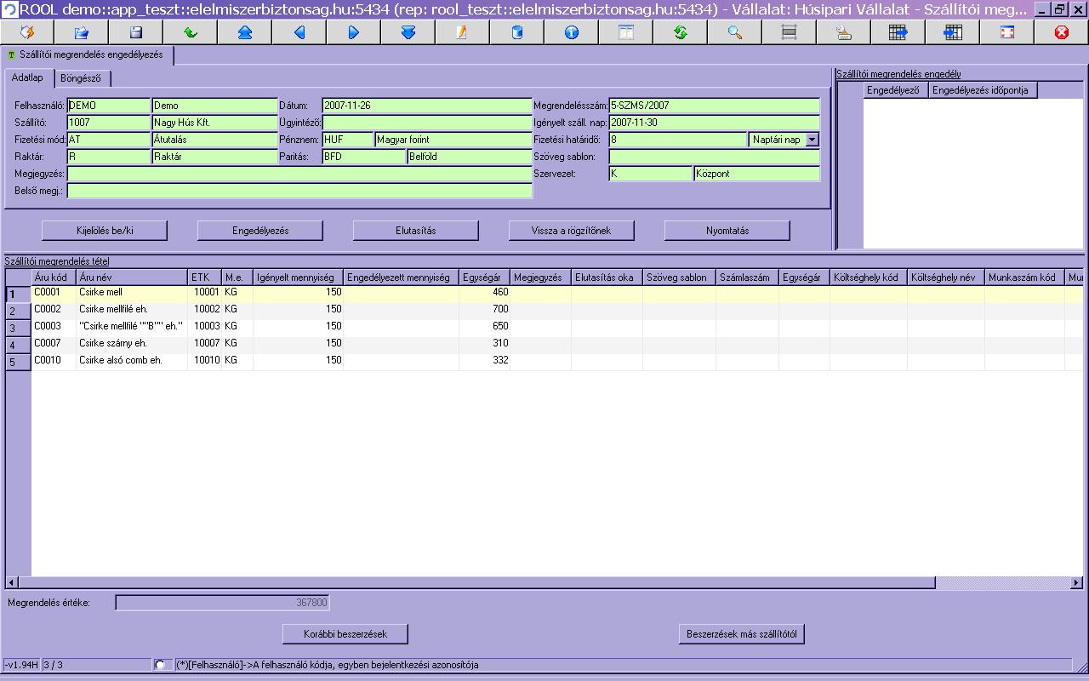Image resolution: width=1089 pixels, height=681 pixels.
Task: Click the green undo arrow icon
Action: (x=191, y=32)
